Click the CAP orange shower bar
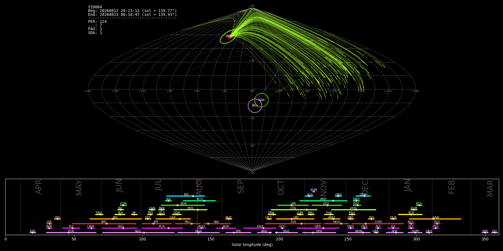 173,219
